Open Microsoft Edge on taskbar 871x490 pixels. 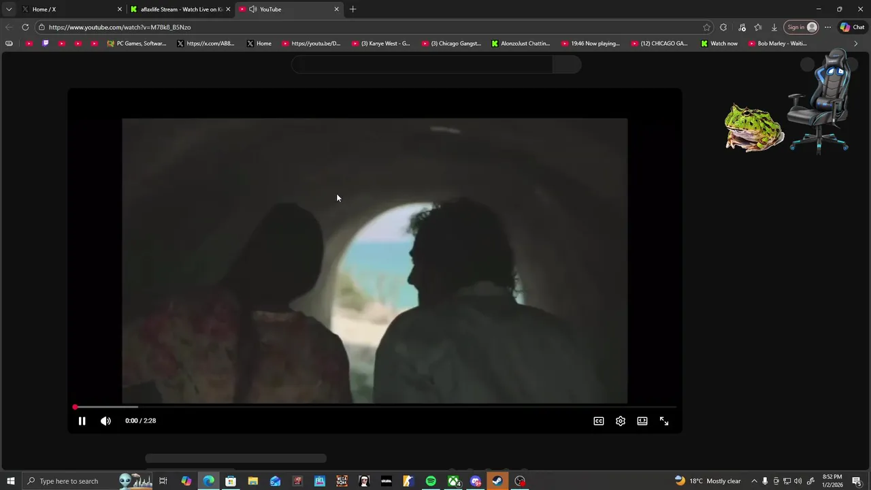(208, 481)
